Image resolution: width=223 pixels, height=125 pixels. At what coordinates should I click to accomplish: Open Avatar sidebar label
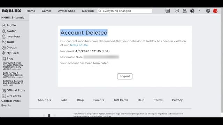pyautogui.click(x=11, y=31)
